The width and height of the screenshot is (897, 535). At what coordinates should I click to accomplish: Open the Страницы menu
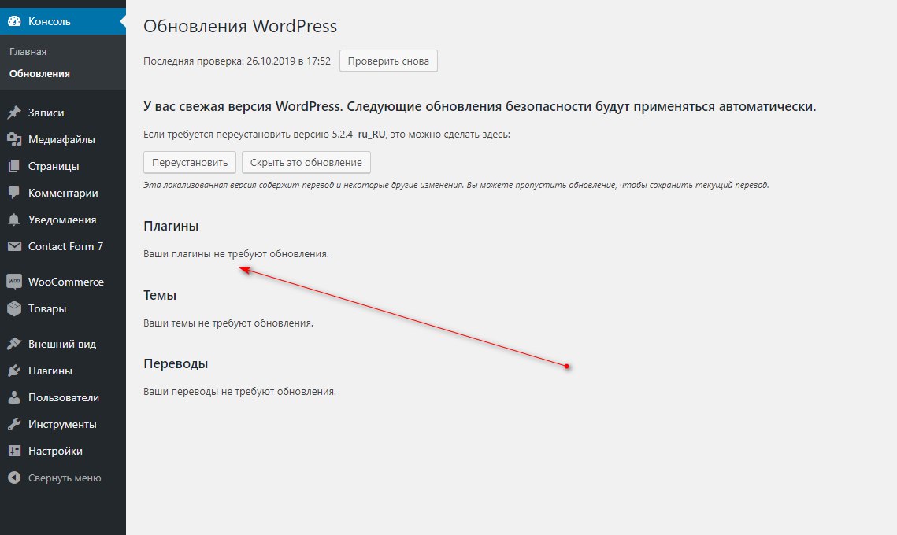click(x=63, y=166)
